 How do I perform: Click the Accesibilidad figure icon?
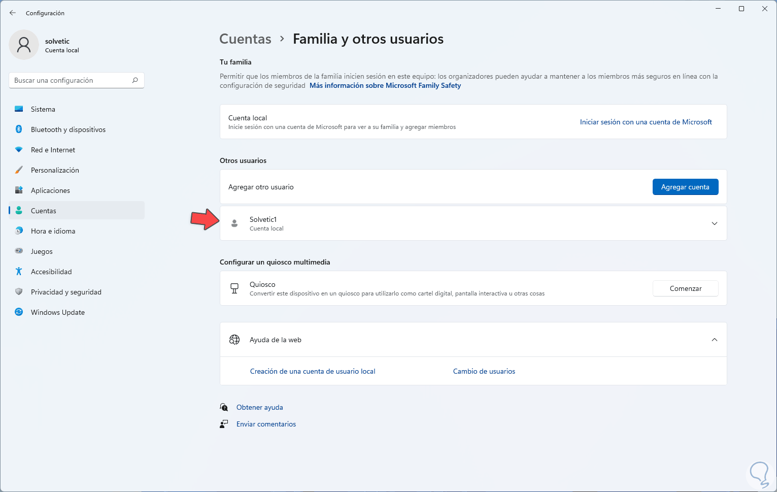19,272
